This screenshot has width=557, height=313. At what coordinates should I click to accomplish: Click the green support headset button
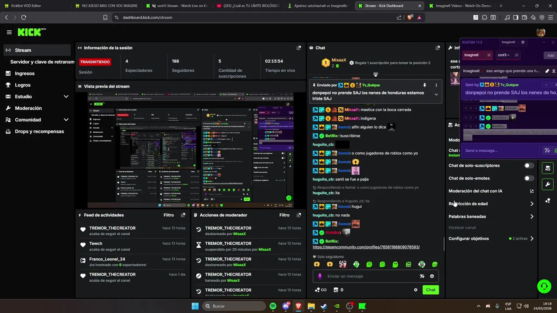point(544,286)
